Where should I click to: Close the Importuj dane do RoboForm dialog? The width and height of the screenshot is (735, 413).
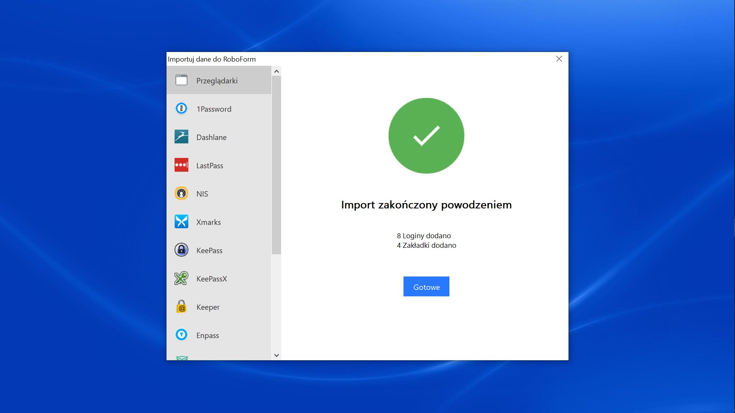[x=559, y=59]
